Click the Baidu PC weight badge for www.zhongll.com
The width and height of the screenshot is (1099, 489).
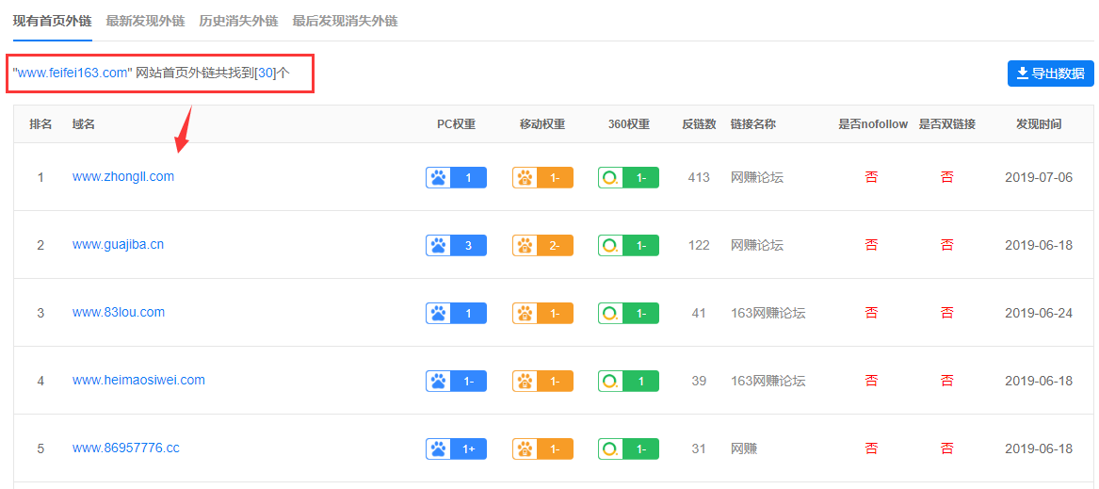pyautogui.click(x=457, y=177)
